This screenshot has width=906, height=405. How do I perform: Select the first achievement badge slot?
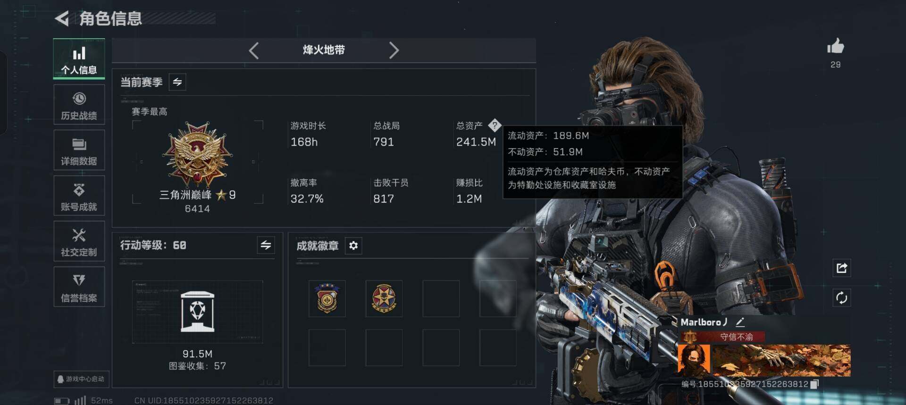327,298
